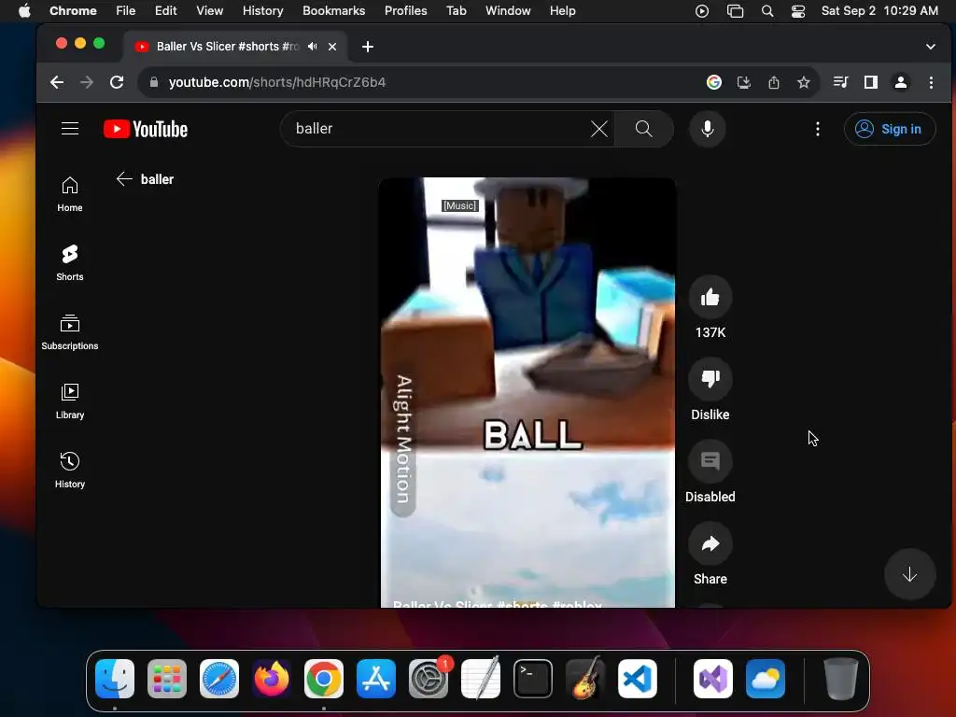Open Safari from the Dock
This screenshot has width=956, height=717.
click(218, 678)
